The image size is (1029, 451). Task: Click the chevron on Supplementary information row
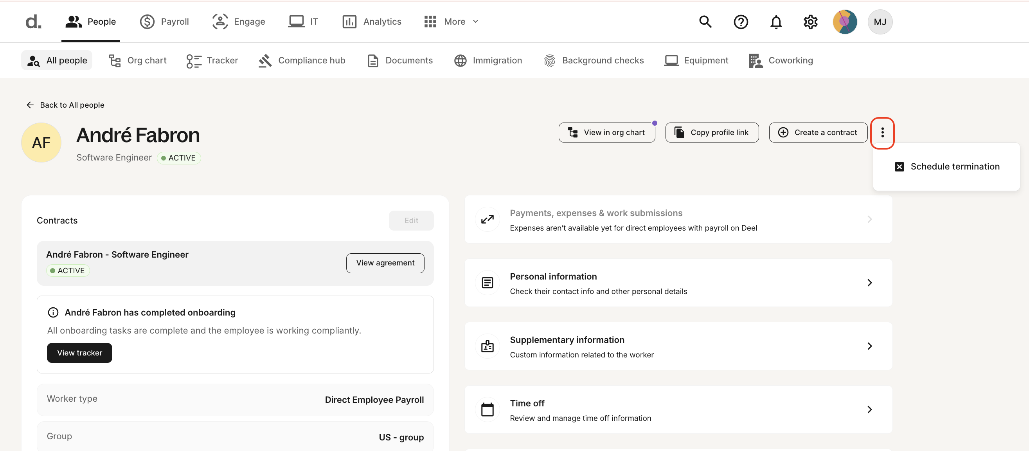point(870,346)
